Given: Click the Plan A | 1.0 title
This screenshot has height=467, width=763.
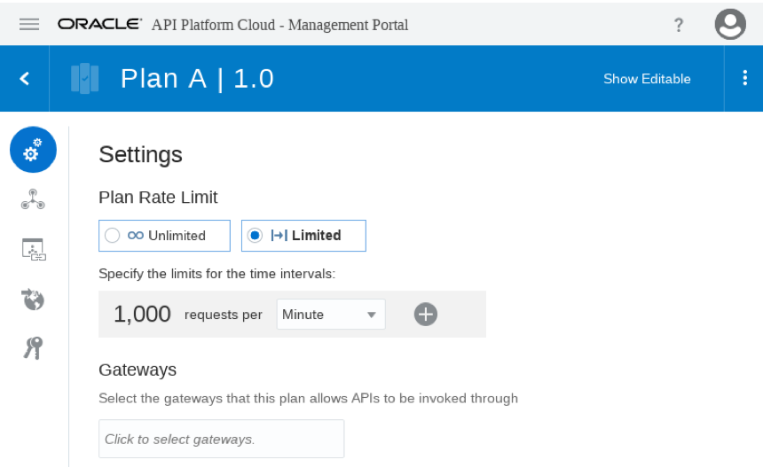Looking at the screenshot, I should [x=197, y=79].
